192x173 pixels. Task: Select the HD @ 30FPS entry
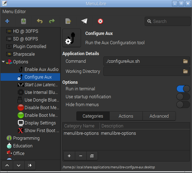click(x=30, y=31)
